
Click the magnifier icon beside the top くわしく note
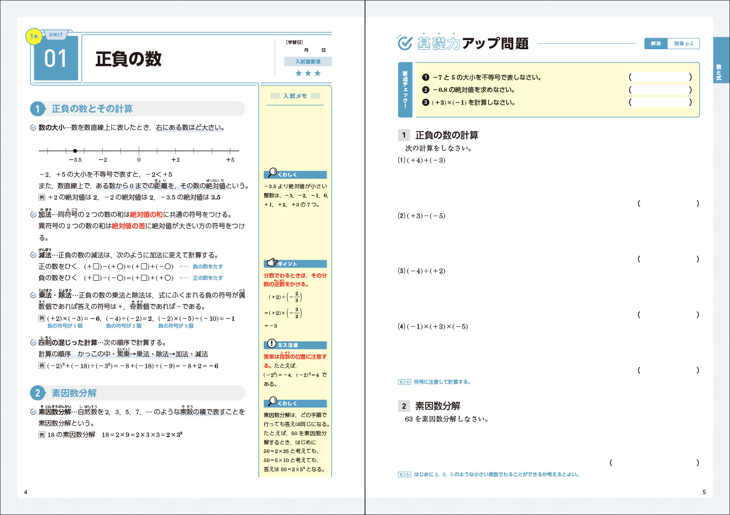tap(272, 173)
